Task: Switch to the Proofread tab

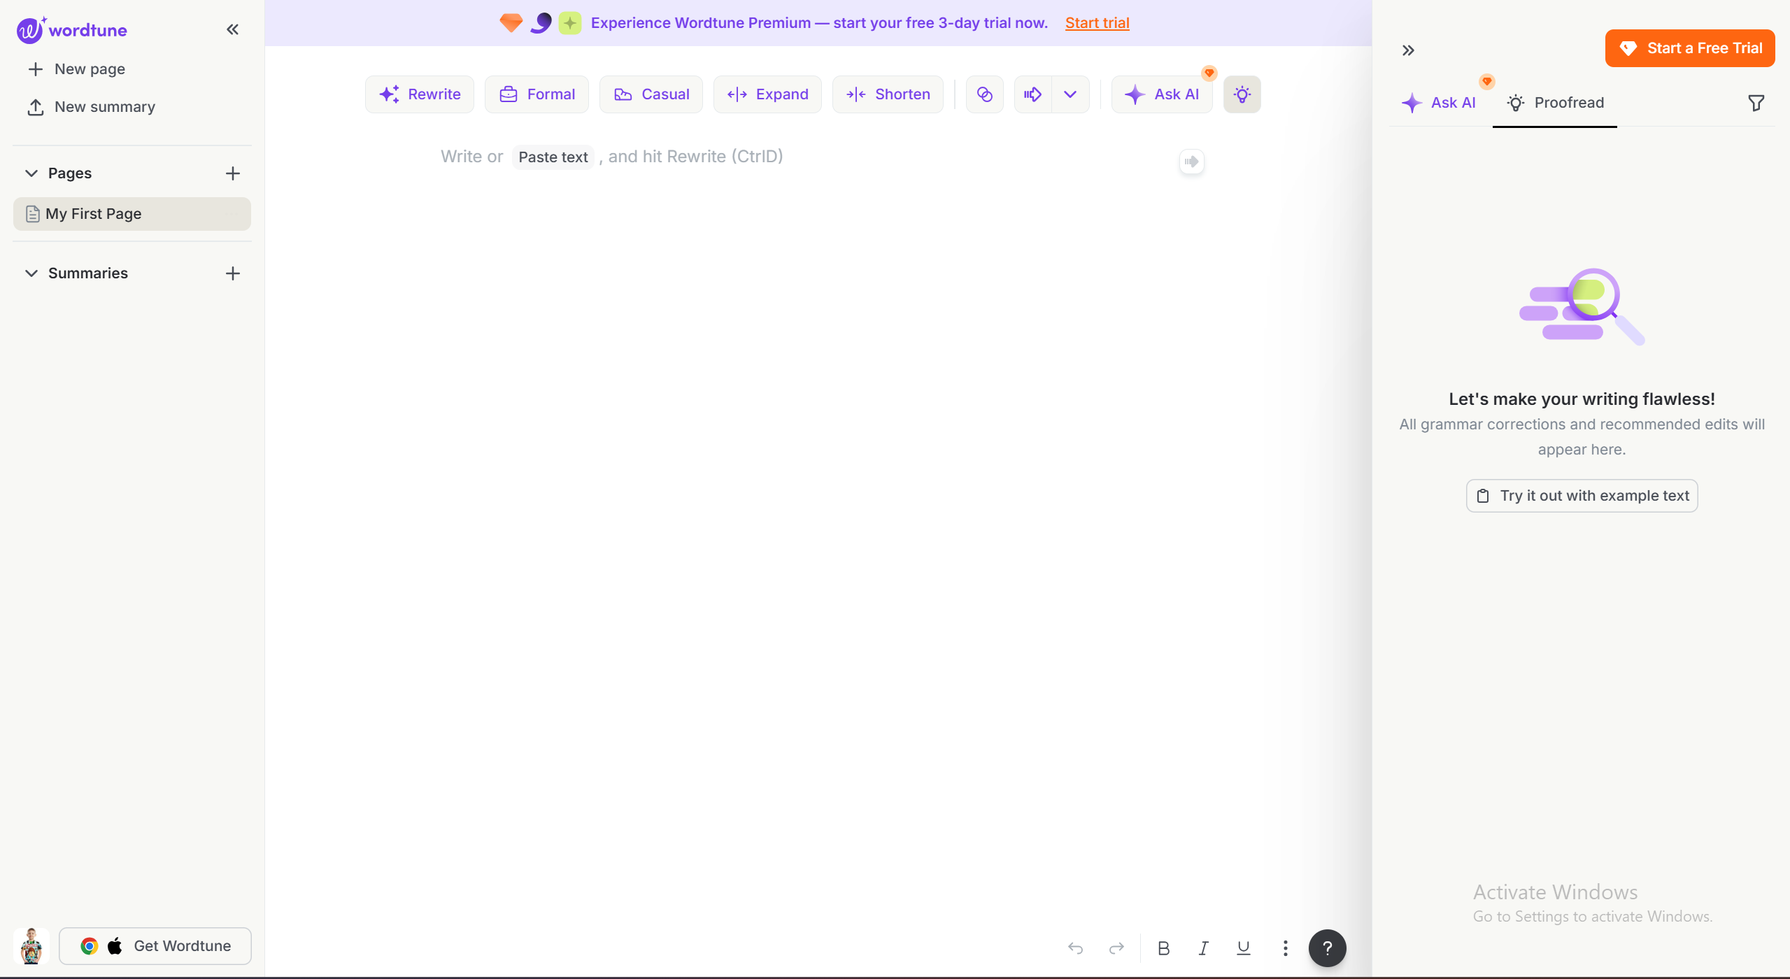Action: (1555, 102)
